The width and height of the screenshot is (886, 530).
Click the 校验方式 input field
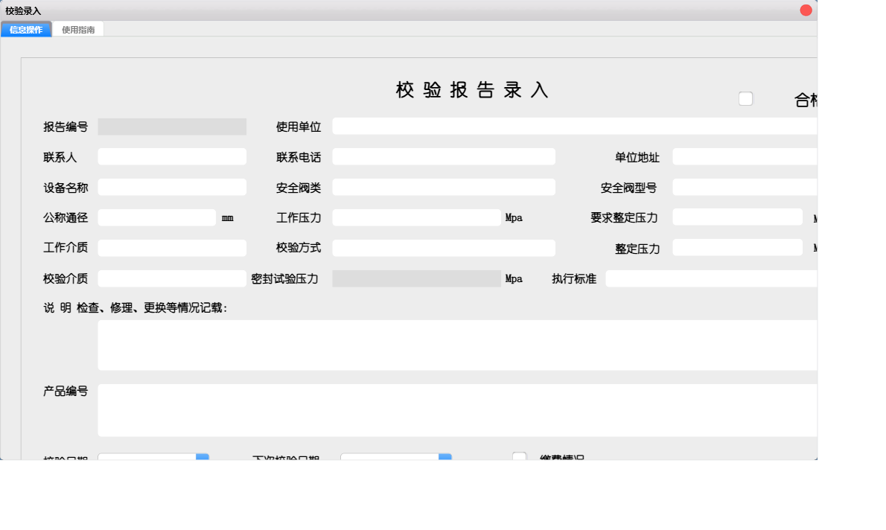[x=444, y=248]
